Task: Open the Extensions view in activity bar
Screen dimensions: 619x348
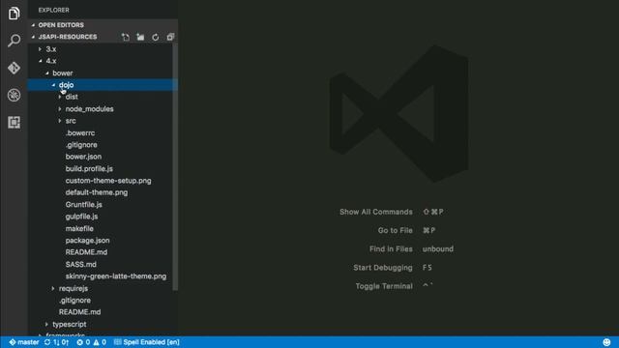Action: [x=14, y=123]
